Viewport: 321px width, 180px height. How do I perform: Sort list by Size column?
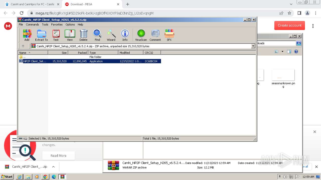pyautogui.click(x=58, y=52)
